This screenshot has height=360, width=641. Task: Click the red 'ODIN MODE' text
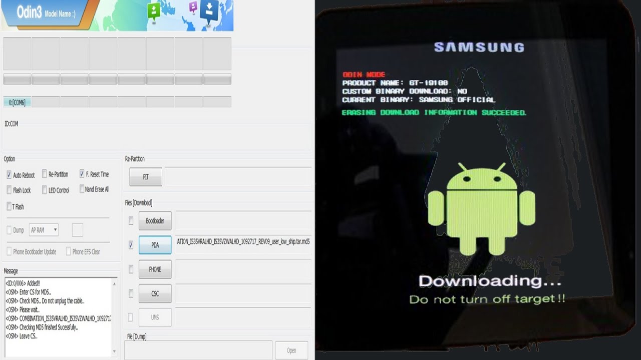click(364, 75)
